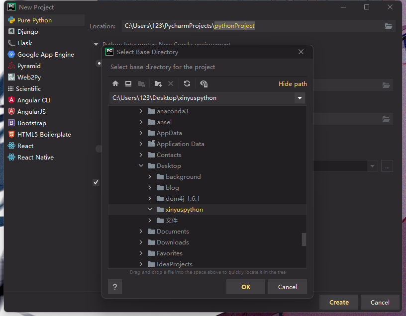The height and width of the screenshot is (316, 406).
Task: Select Flask project type
Action: pyautogui.click(x=45, y=43)
